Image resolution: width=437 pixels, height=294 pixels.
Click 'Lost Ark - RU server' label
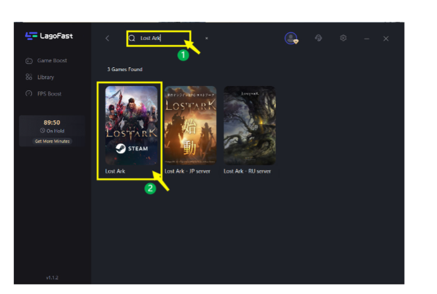click(247, 171)
